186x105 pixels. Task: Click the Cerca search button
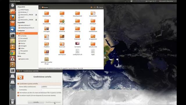click(x=100, y=7)
